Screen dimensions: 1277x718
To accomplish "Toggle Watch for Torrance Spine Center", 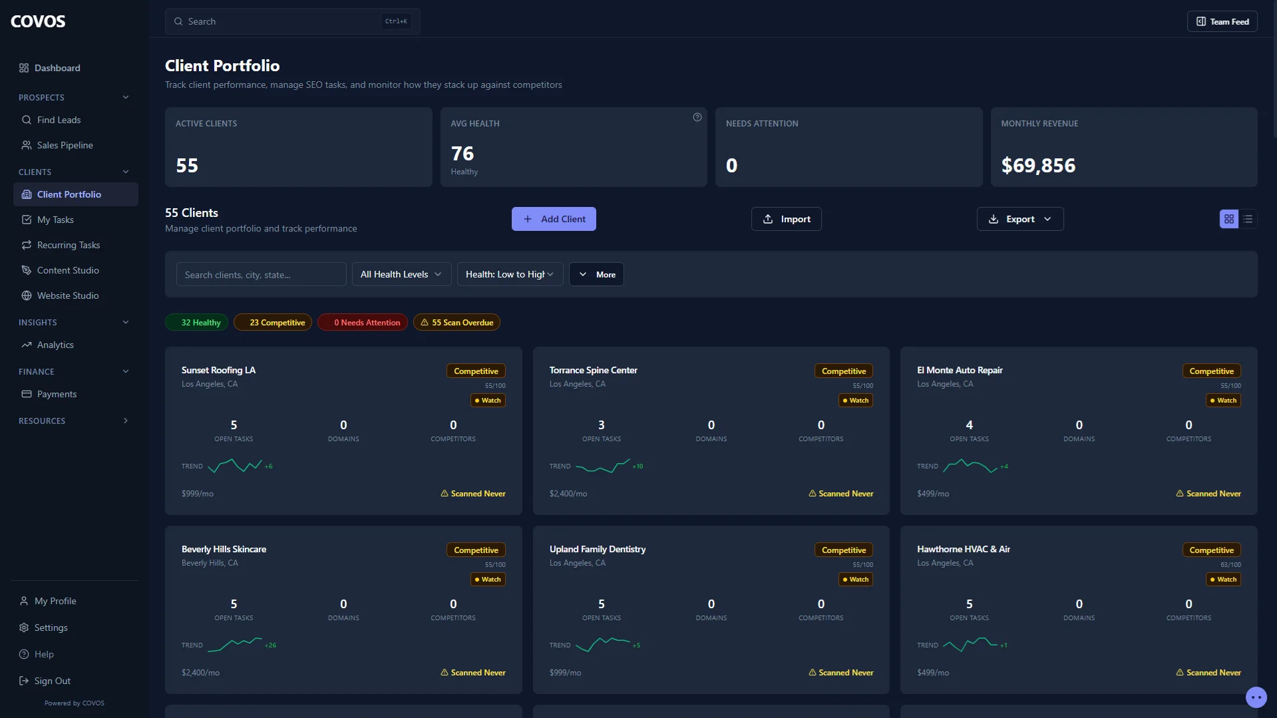I will pos(855,400).
